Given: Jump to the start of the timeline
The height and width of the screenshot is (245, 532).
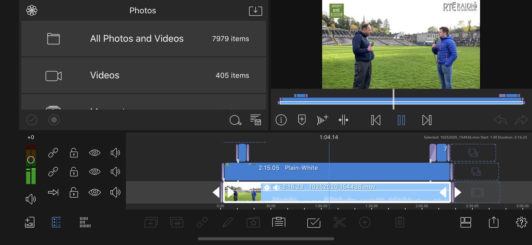Looking at the screenshot, I should (376, 120).
